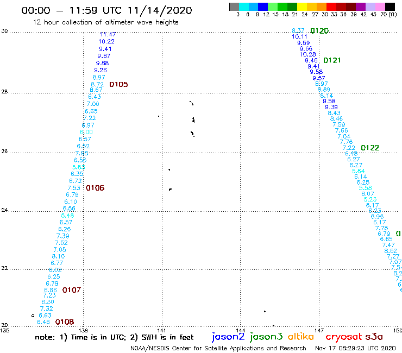Click wave height value 7.04
Screen dimensions: 402x353
pos(344,136)
